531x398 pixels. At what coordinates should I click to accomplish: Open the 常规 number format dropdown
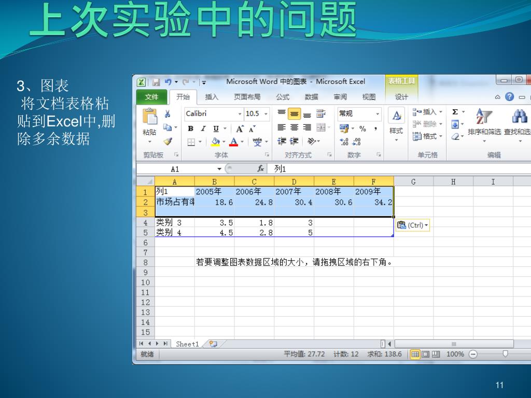pos(378,114)
